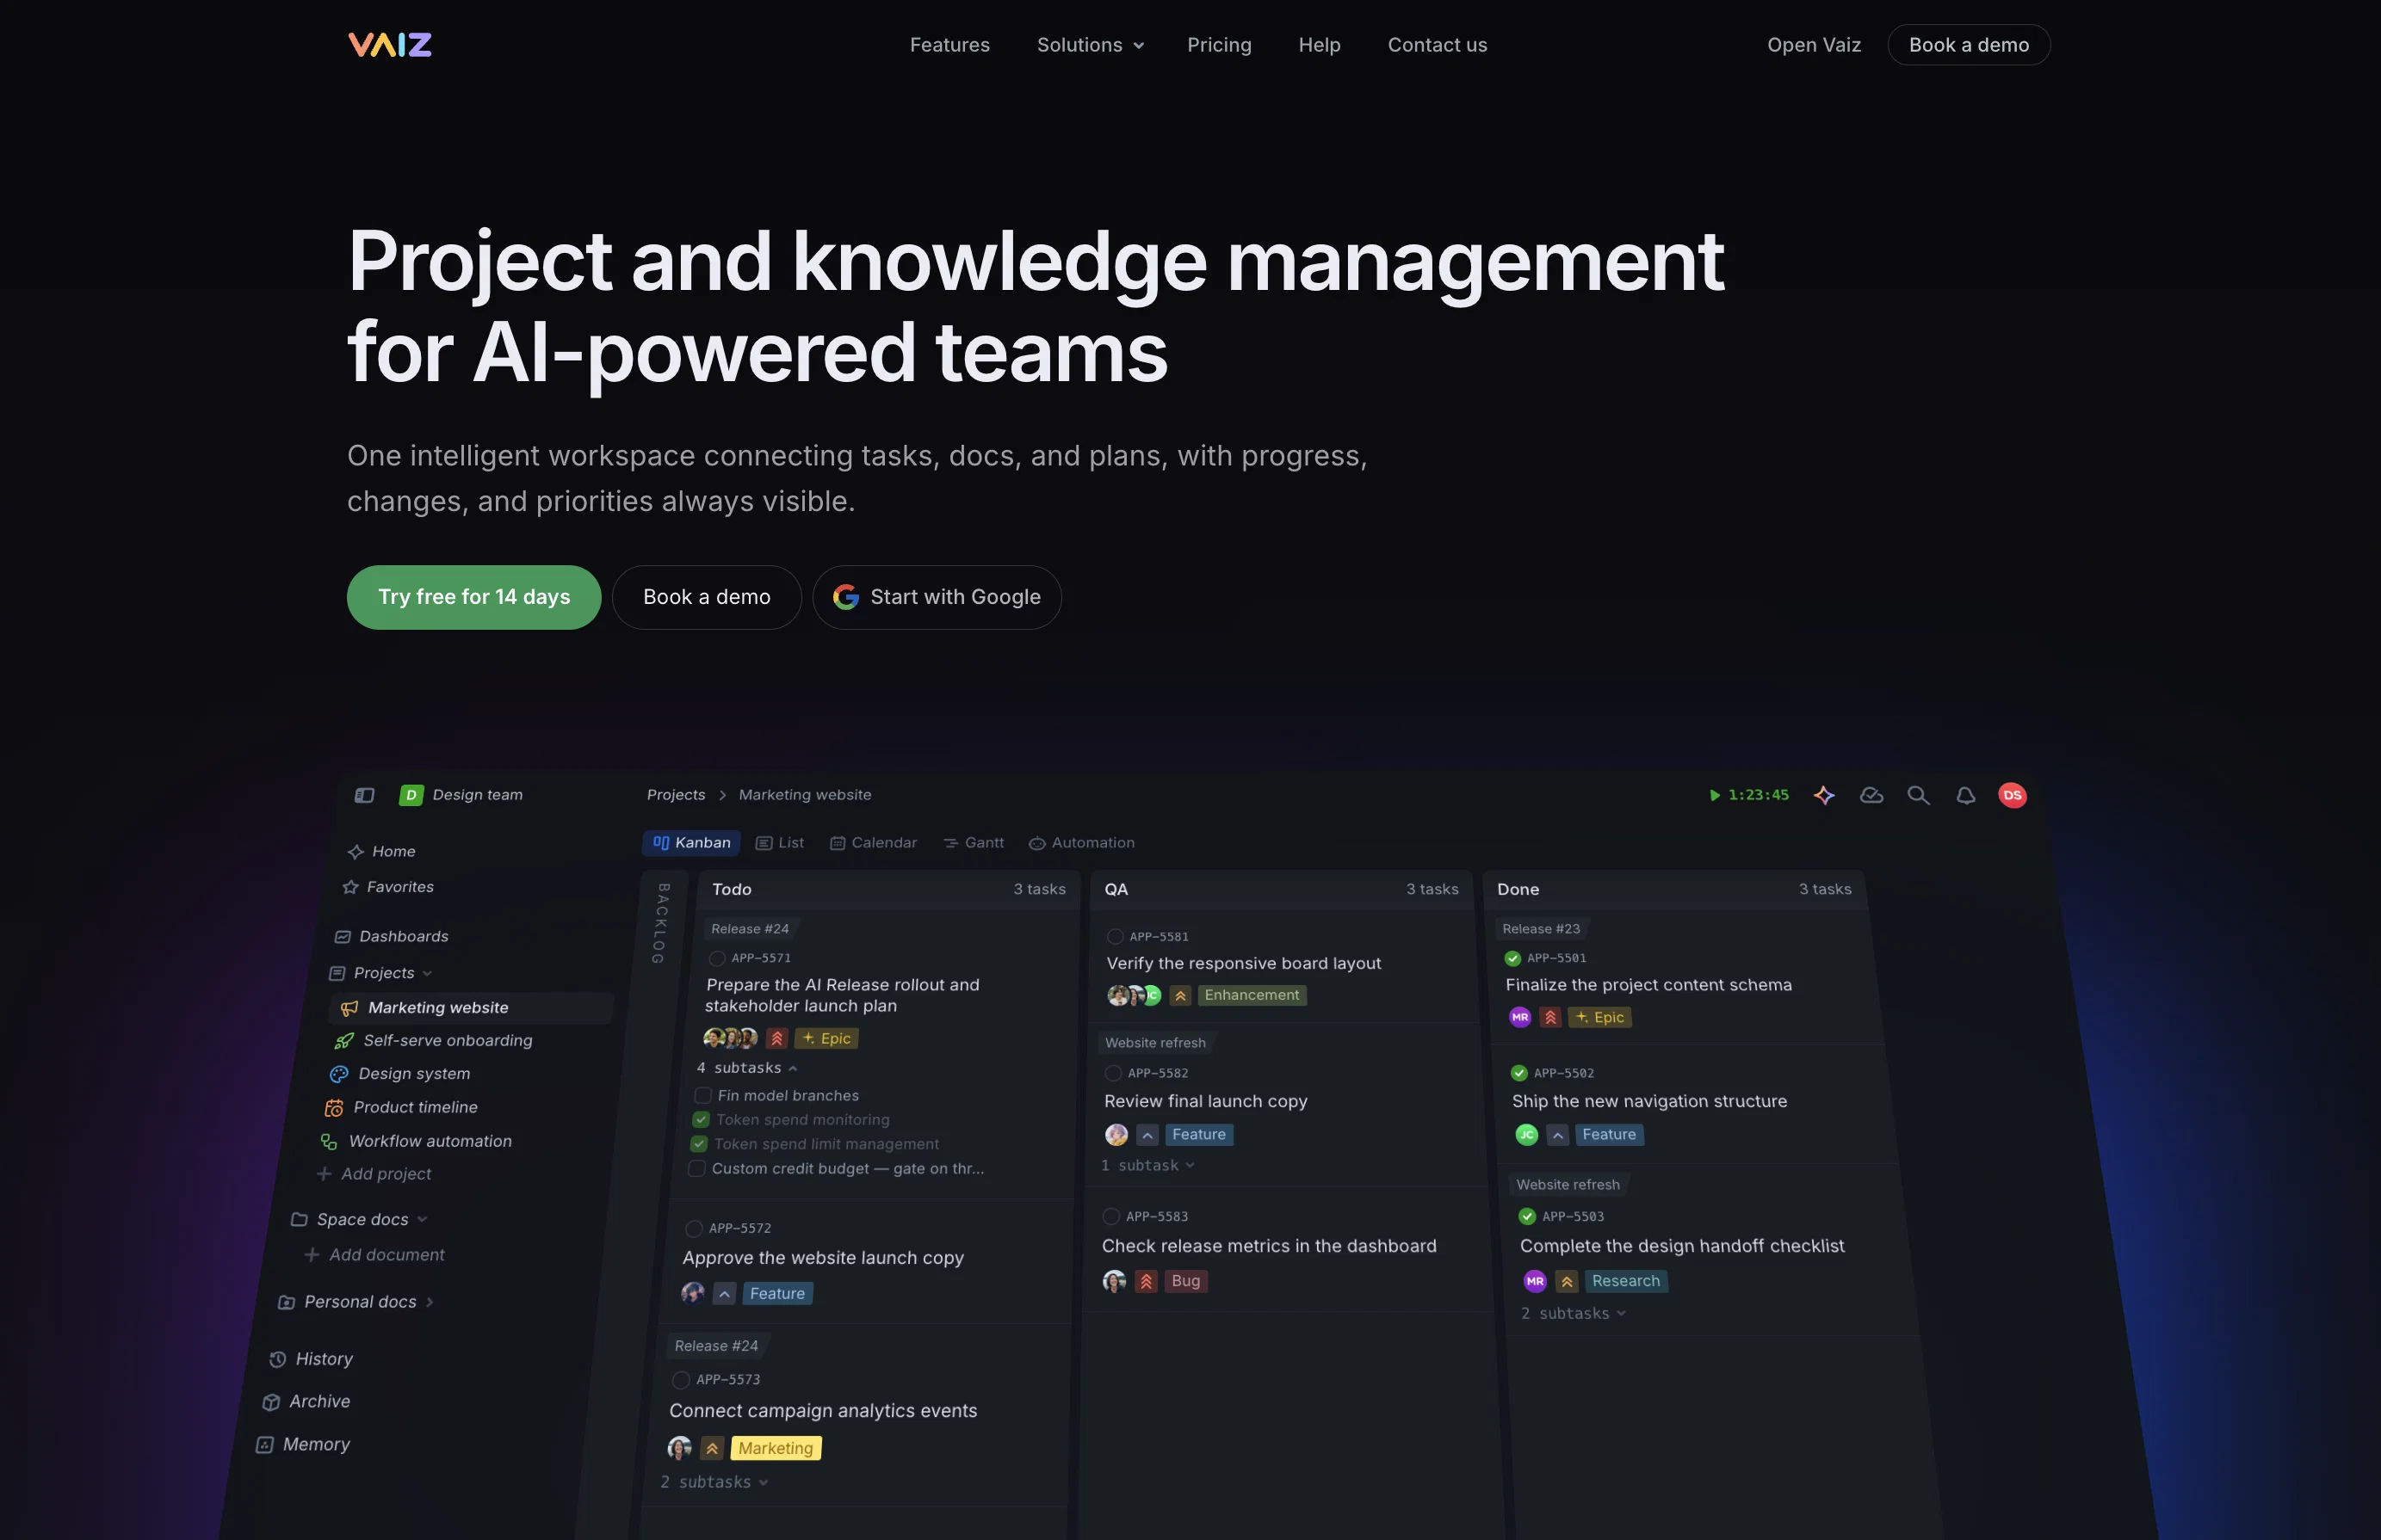The image size is (2381, 1540).
Task: Click the hero Book a demo button
Action: point(707,597)
